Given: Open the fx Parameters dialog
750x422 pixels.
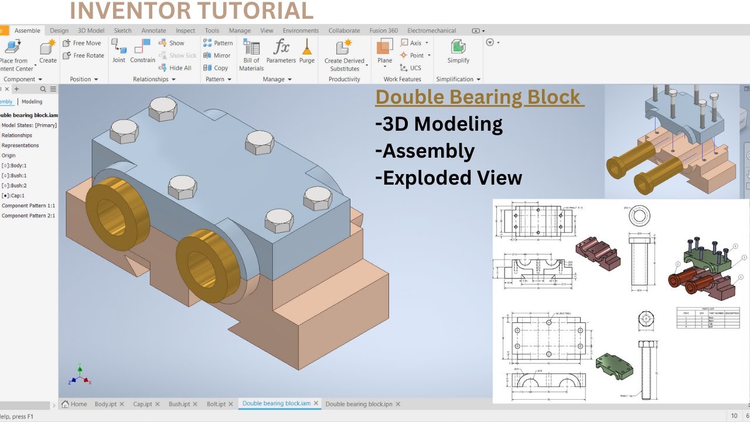Looking at the screenshot, I should coord(281,52).
